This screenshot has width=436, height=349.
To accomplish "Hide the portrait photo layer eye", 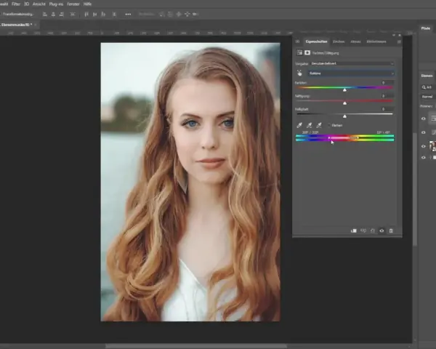I will coord(424,146).
